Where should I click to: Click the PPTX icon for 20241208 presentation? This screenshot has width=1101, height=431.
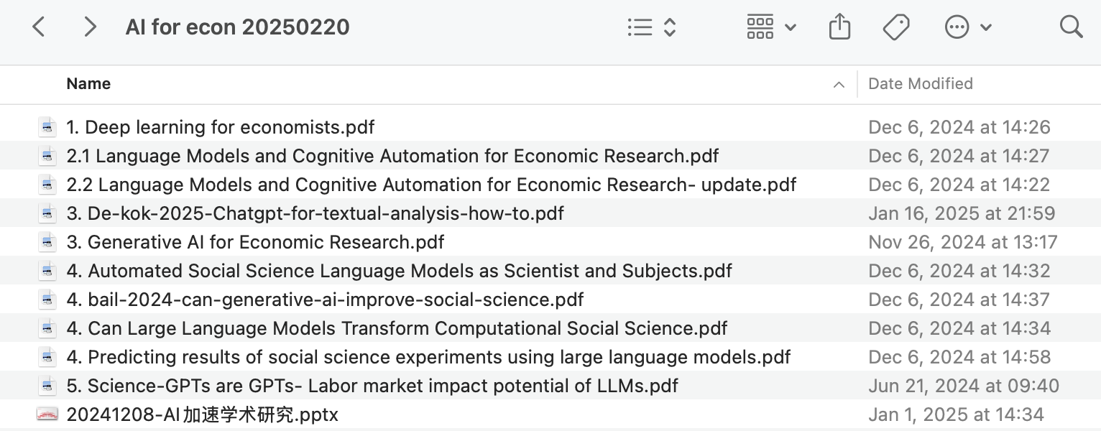(x=47, y=414)
